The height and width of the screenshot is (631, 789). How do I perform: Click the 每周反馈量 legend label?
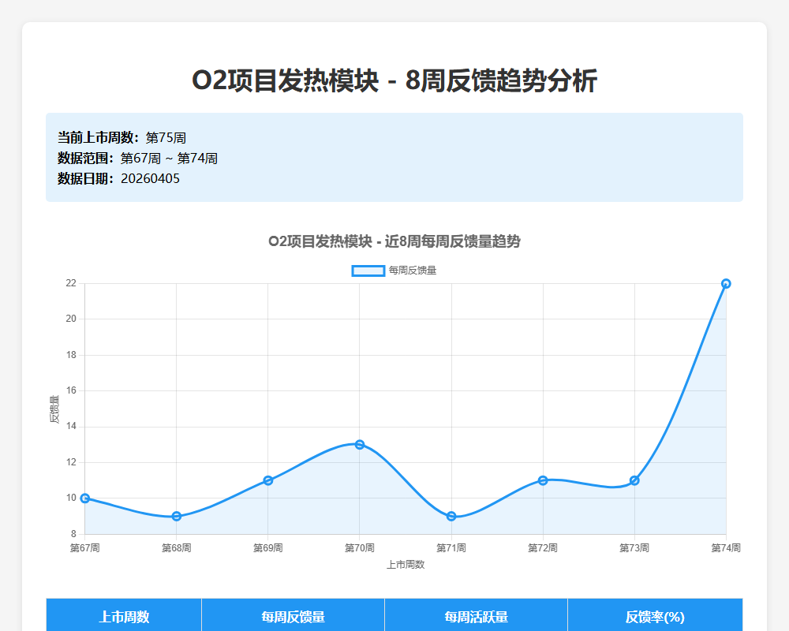(413, 271)
